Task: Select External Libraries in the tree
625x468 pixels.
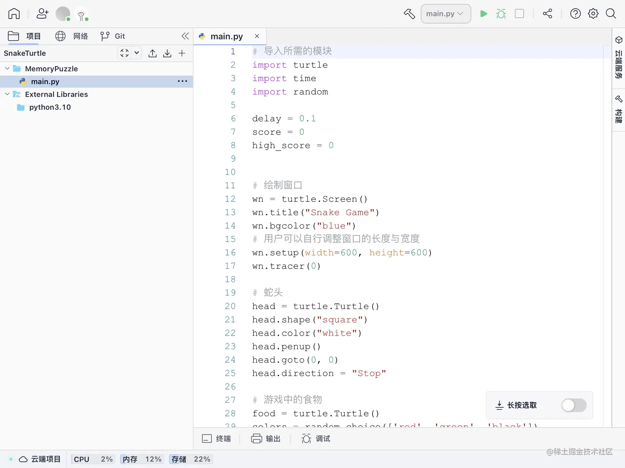Action: click(56, 94)
